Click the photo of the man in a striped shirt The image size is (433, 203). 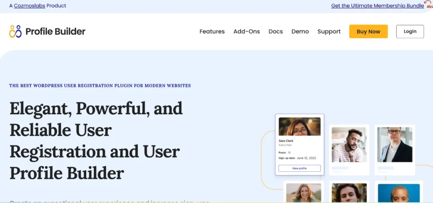349,145
